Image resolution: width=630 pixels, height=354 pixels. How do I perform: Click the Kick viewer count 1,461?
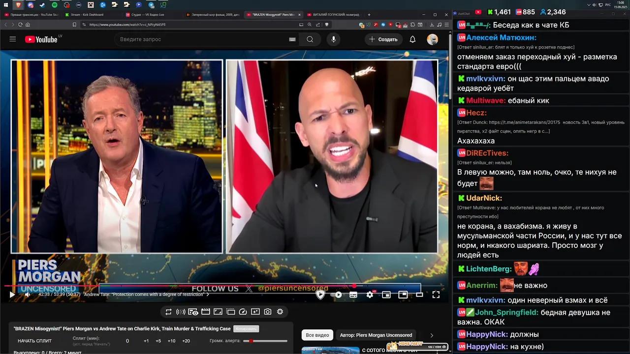[x=499, y=12]
